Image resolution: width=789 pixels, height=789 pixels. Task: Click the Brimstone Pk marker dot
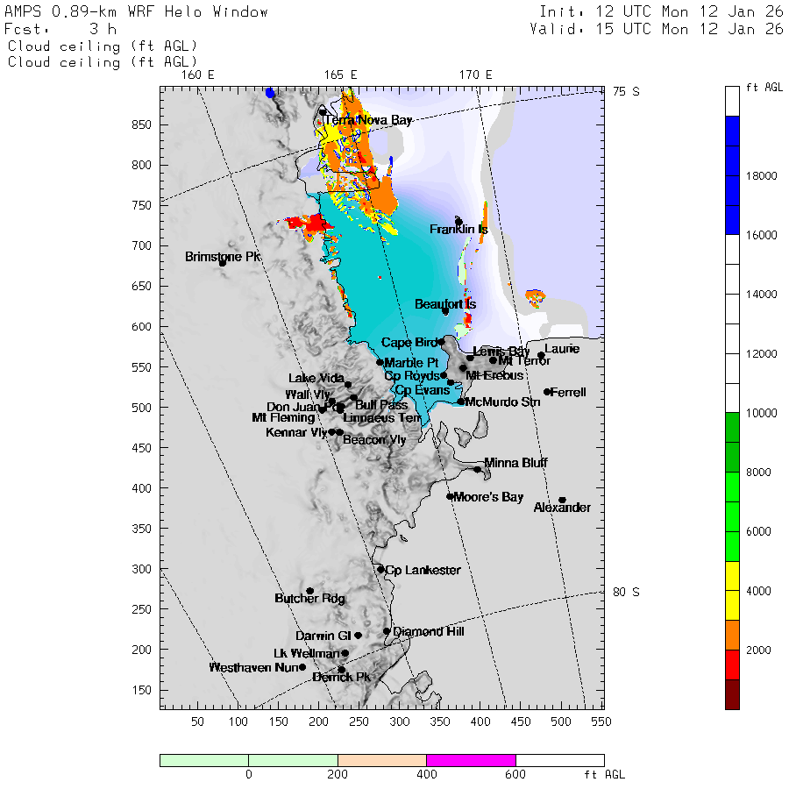click(x=223, y=262)
